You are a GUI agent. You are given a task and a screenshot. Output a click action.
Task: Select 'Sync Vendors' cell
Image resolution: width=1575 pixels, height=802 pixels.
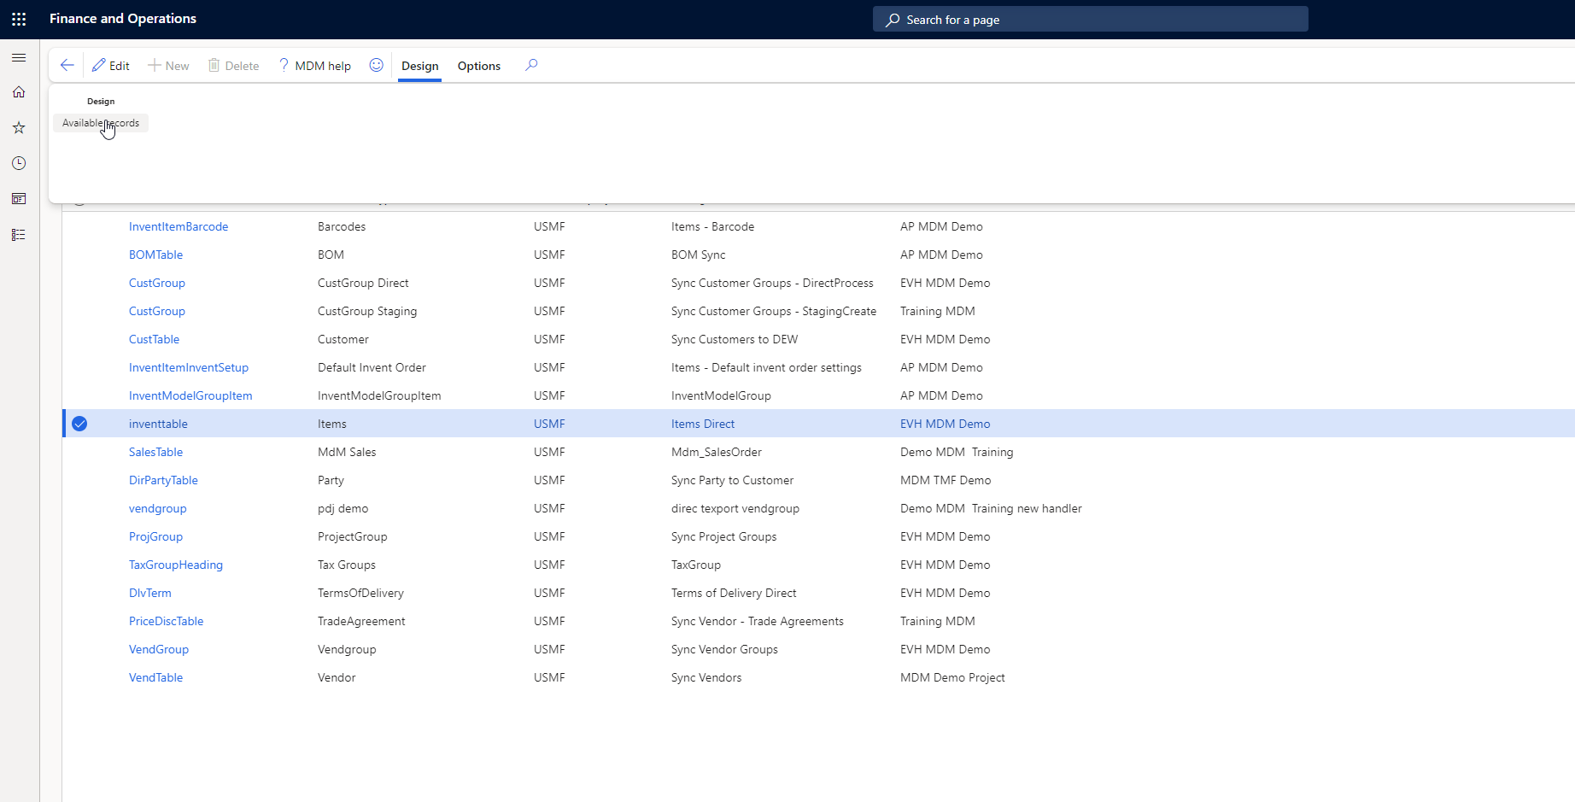[x=706, y=677]
